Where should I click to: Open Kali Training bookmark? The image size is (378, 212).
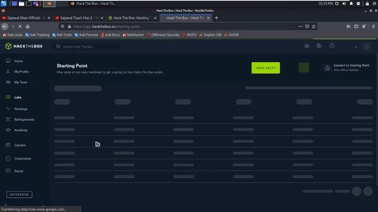pyautogui.click(x=37, y=35)
